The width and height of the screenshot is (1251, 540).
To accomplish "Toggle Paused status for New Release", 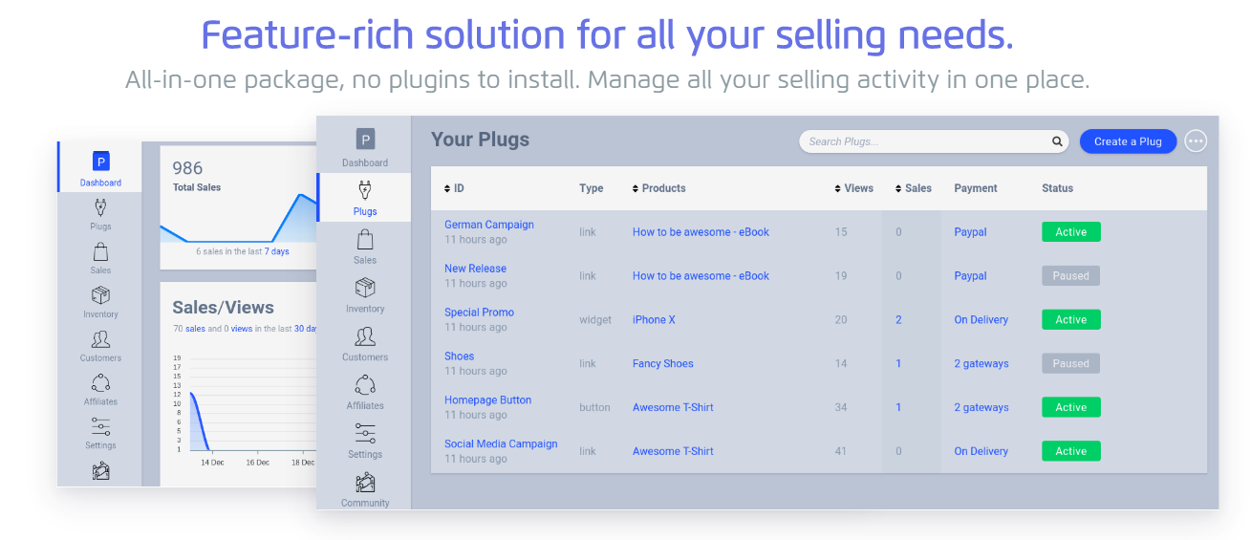I will click(x=1070, y=276).
